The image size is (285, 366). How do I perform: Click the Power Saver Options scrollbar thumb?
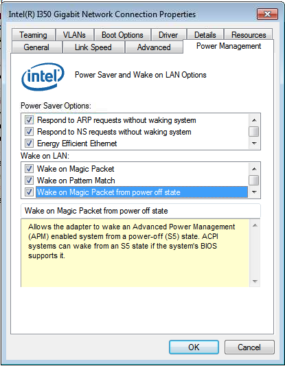[x=254, y=131]
